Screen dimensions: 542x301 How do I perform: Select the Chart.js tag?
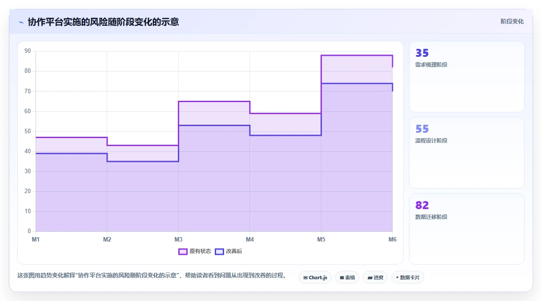click(x=315, y=277)
